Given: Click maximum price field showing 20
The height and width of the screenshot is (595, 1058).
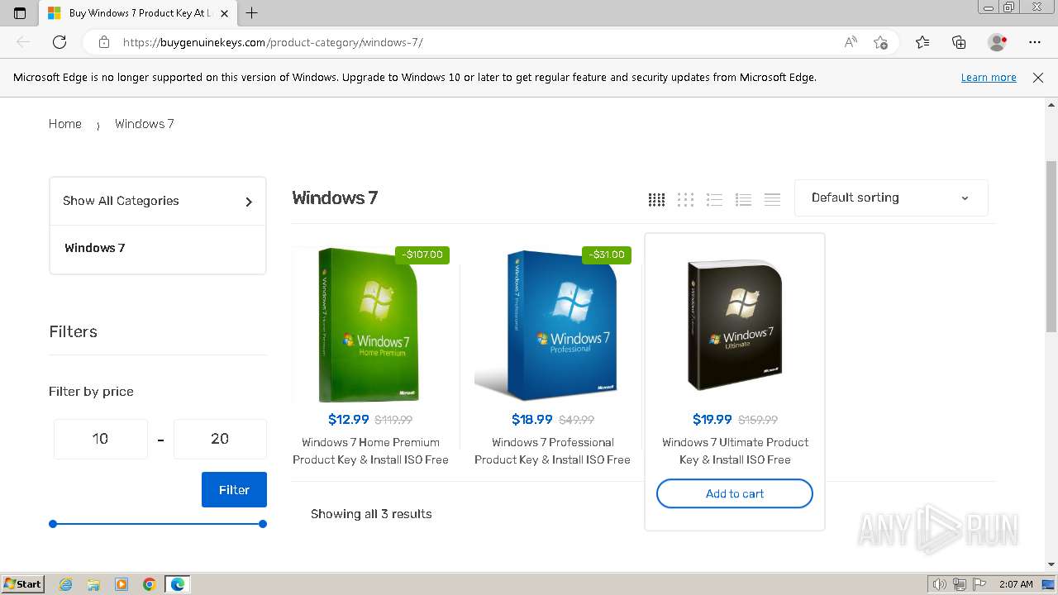Looking at the screenshot, I should tap(220, 439).
